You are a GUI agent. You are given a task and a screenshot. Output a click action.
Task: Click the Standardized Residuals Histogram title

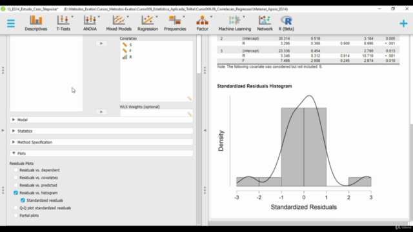tap(254, 86)
